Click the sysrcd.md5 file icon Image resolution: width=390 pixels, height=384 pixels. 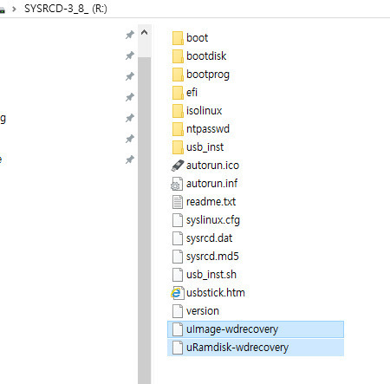tap(178, 257)
